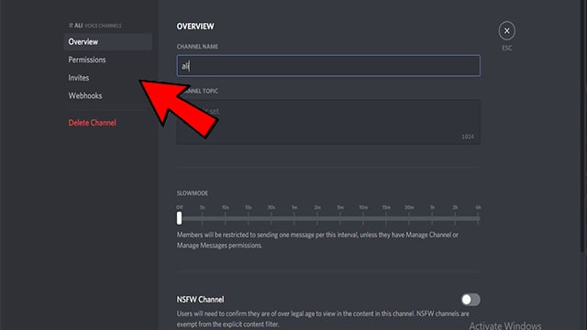This screenshot has height=330, width=587.
Task: Toggle the NSFW Channel switch
Action: (471, 300)
